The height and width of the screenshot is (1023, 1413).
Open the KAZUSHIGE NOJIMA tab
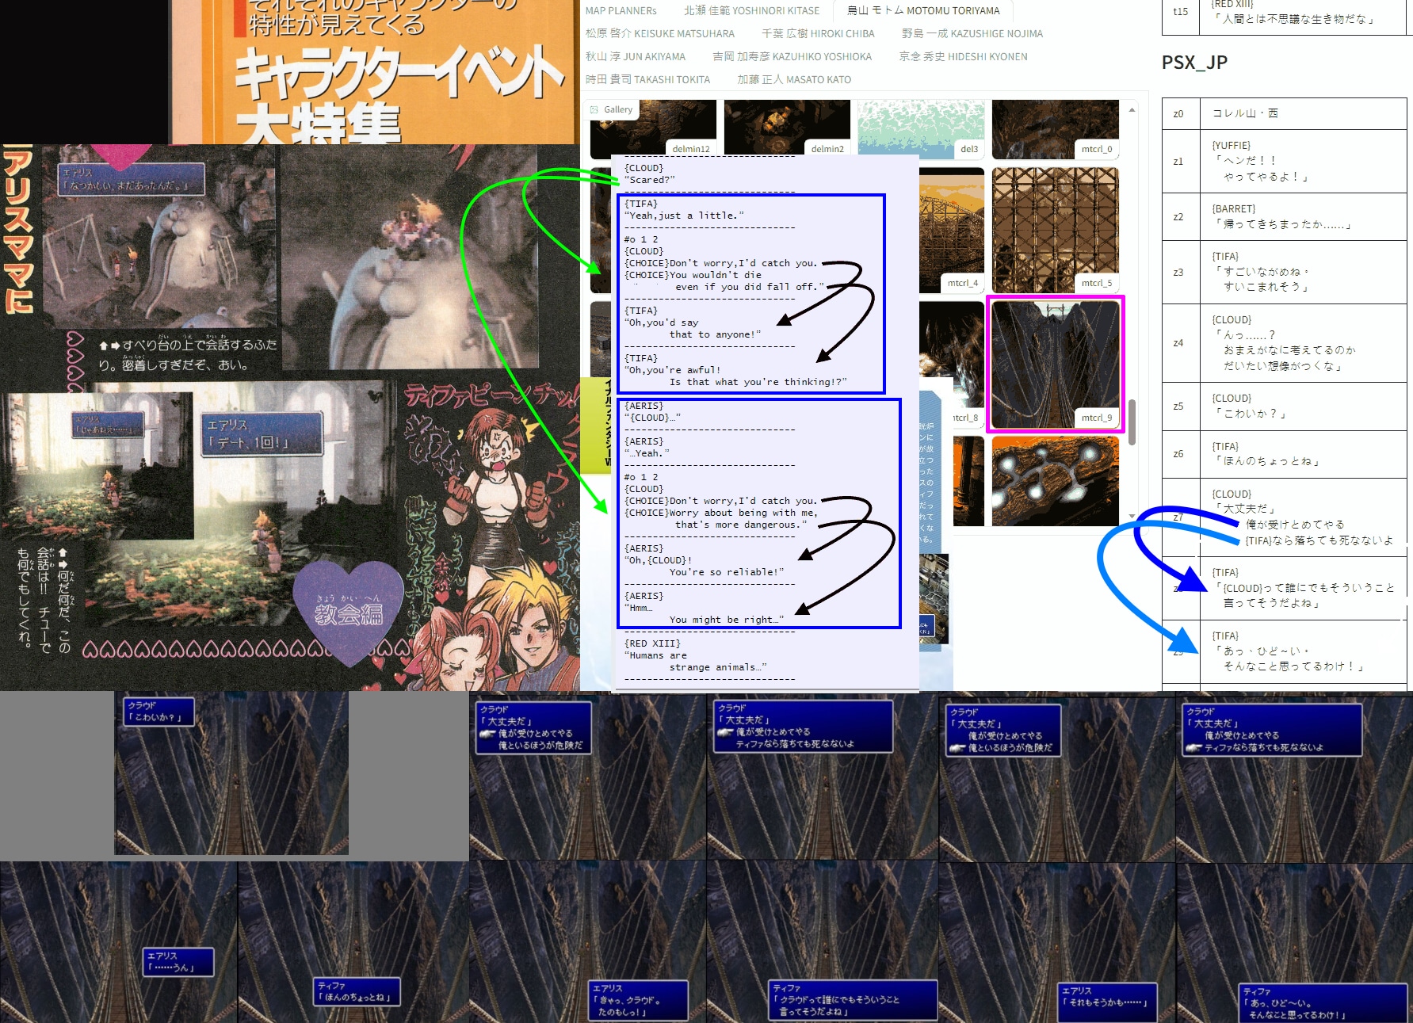[x=972, y=34]
